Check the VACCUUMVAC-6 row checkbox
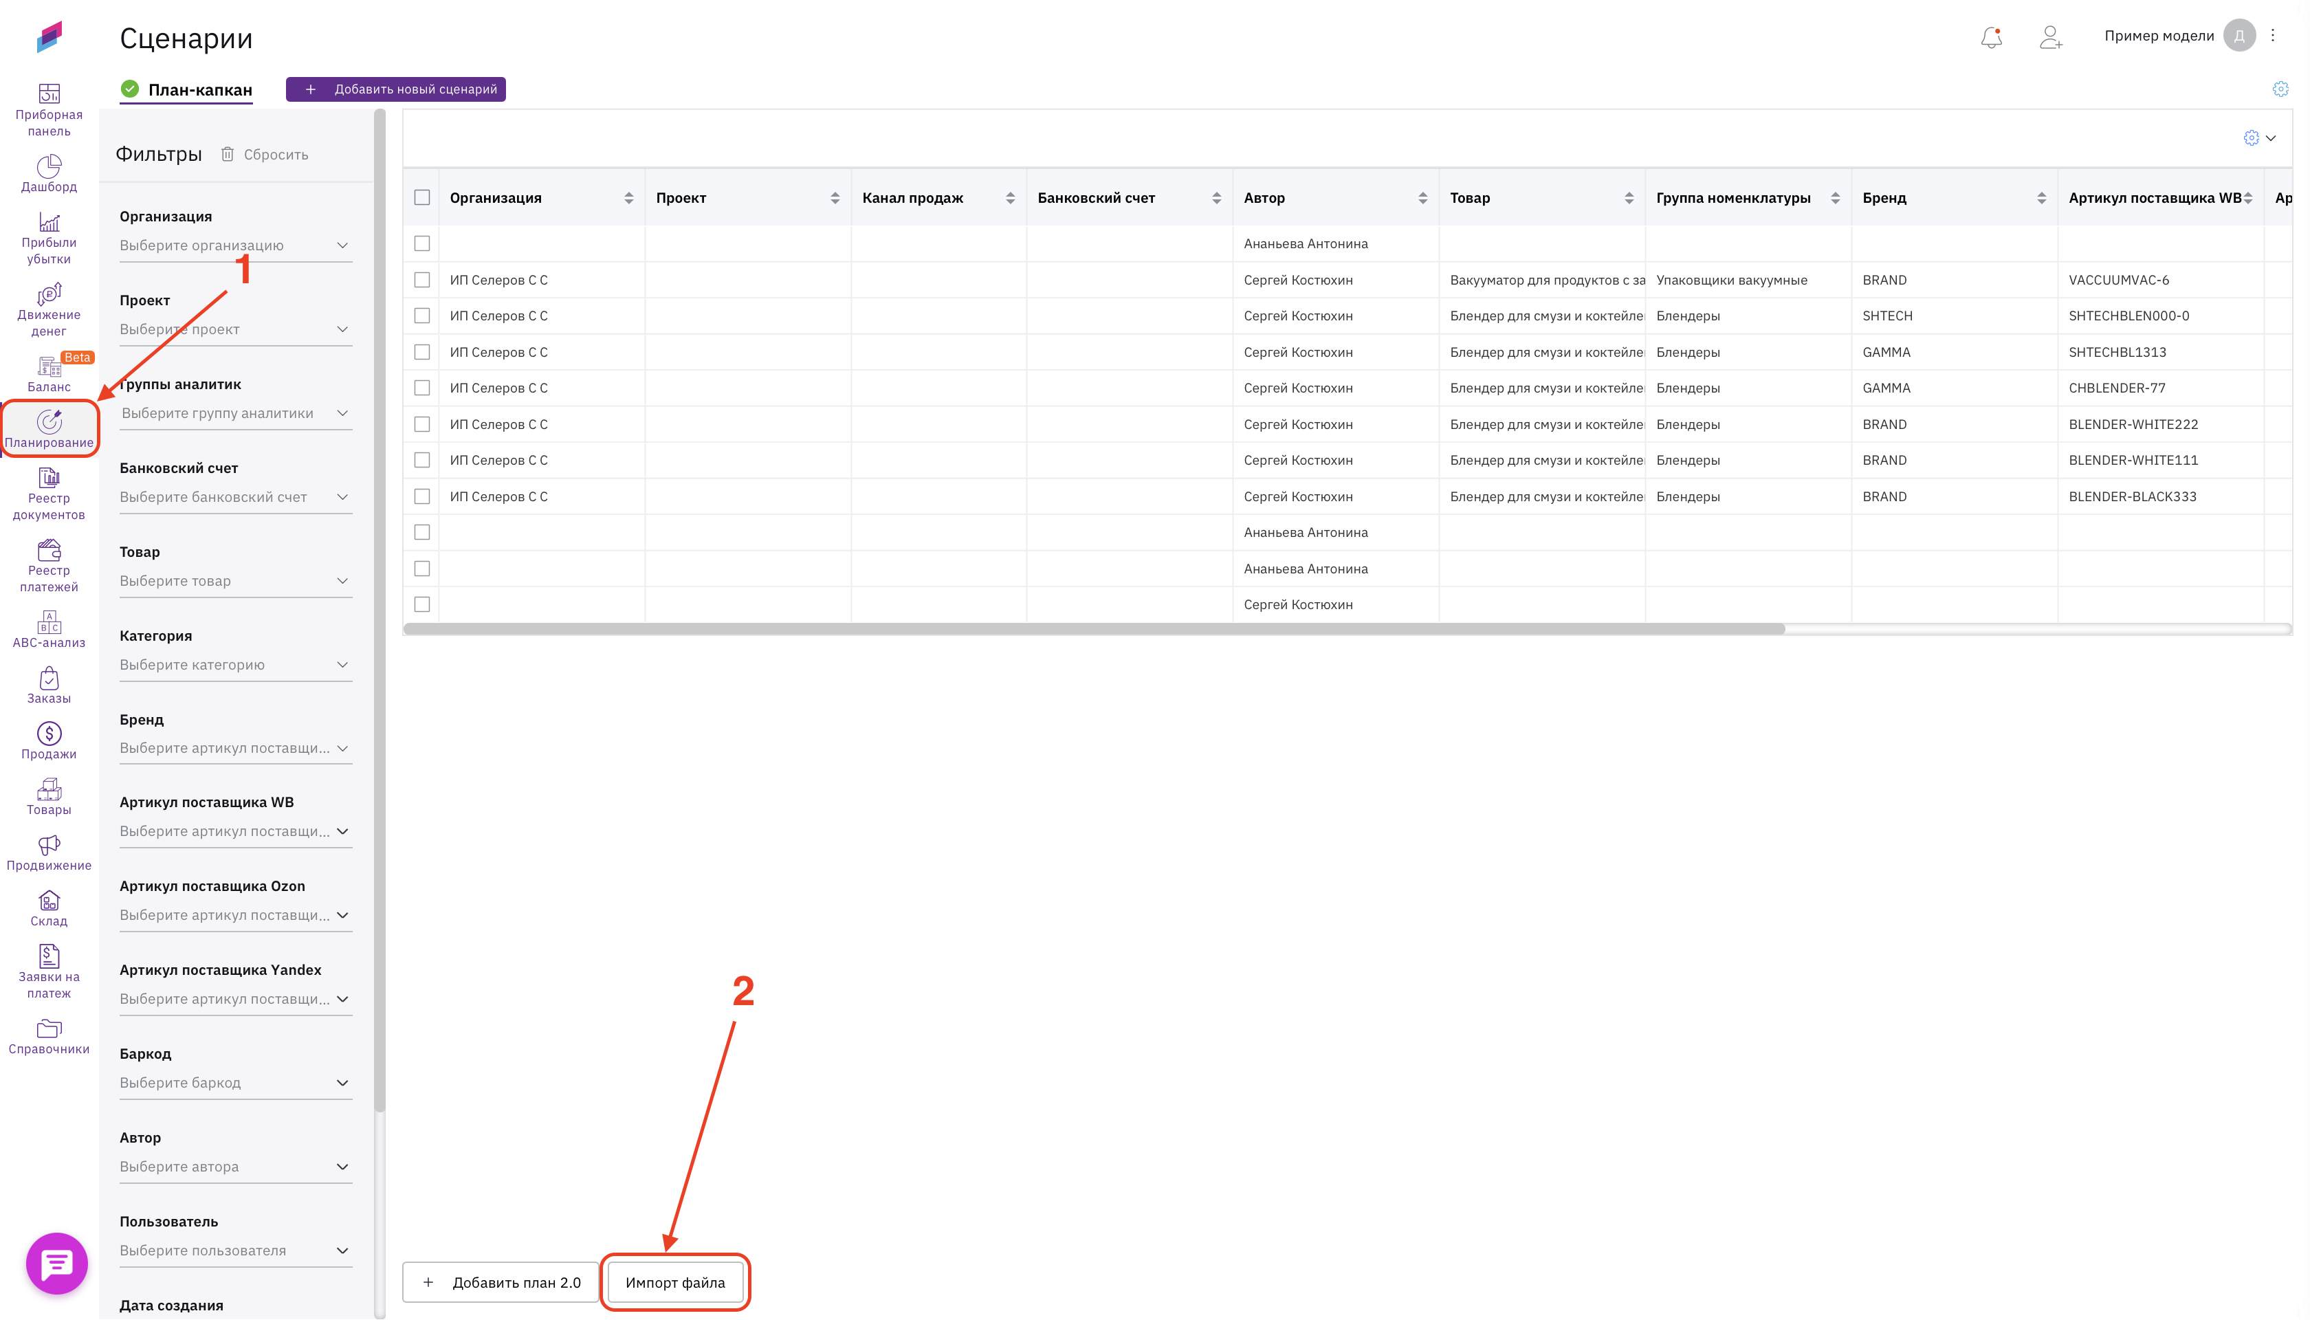2310x1320 pixels. pyautogui.click(x=423, y=280)
